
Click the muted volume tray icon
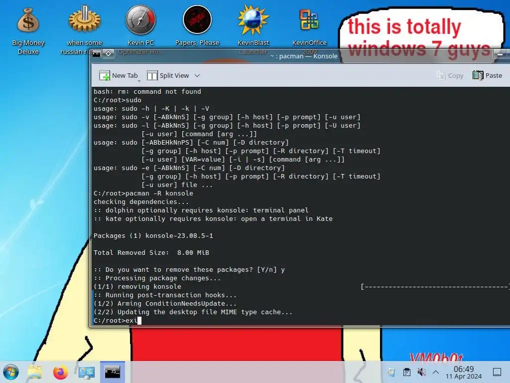coord(421,372)
